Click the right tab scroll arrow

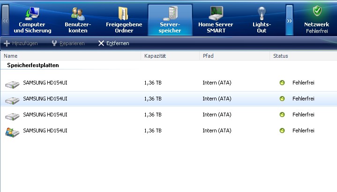point(289,20)
